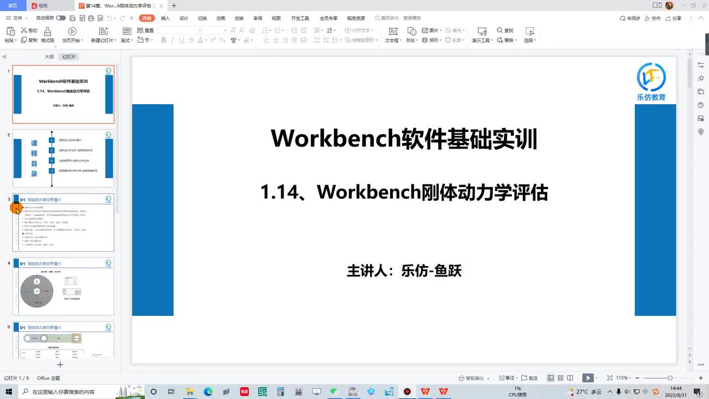Click the Edge browser taskbar icon
This screenshot has height=399, width=709.
coord(208,391)
